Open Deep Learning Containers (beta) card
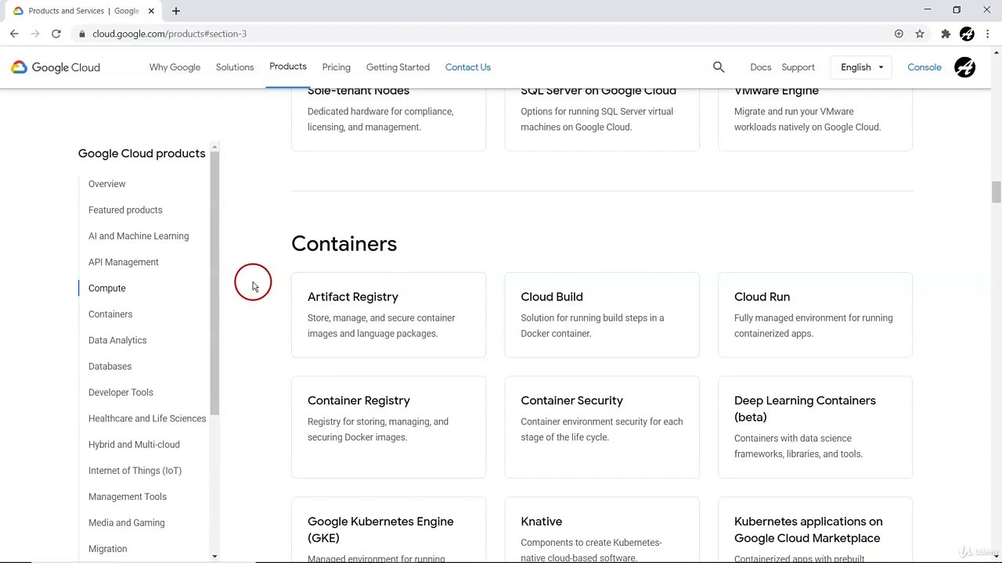The image size is (1002, 563). click(815, 427)
